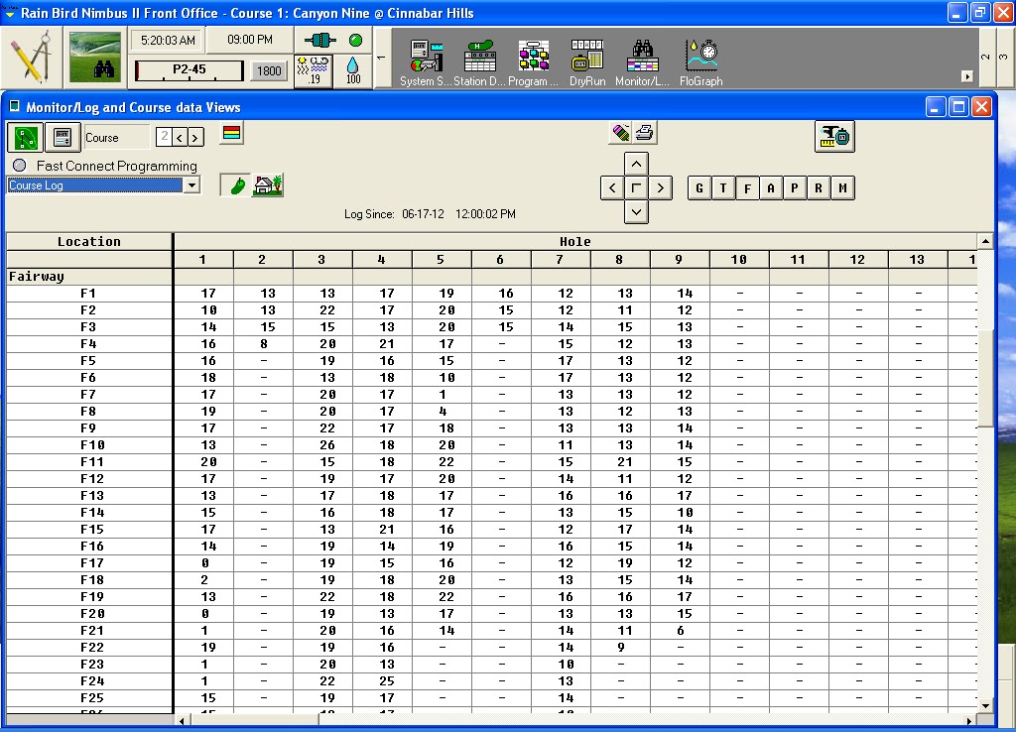Select the G area filter button

pos(699,187)
